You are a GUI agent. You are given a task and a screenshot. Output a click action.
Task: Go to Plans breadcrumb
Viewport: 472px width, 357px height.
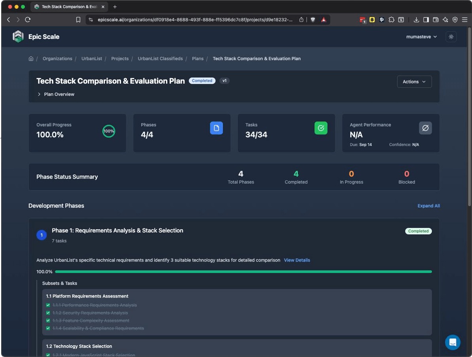[x=198, y=59]
